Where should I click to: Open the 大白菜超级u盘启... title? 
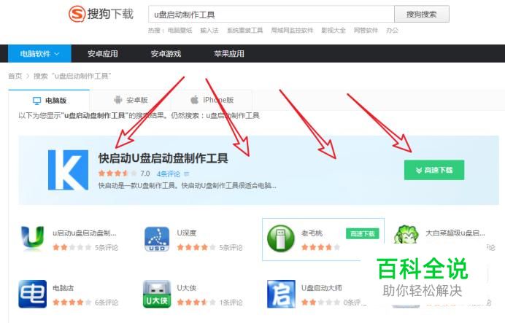click(x=455, y=233)
